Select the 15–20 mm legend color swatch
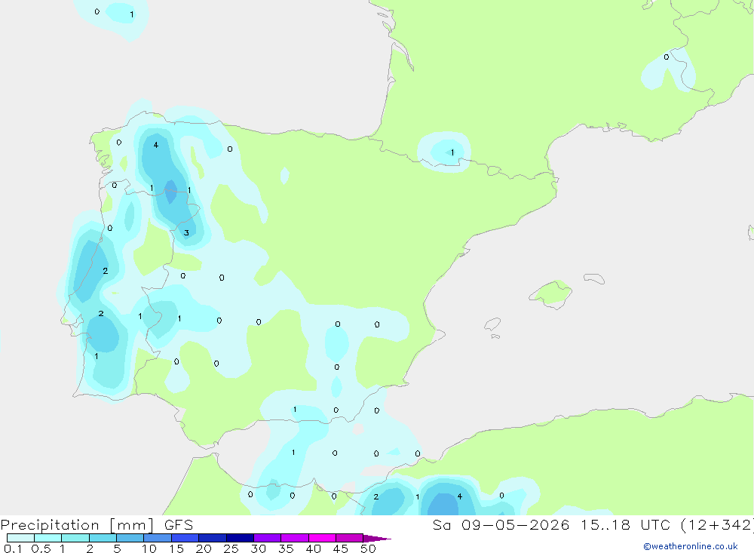 click(x=185, y=538)
